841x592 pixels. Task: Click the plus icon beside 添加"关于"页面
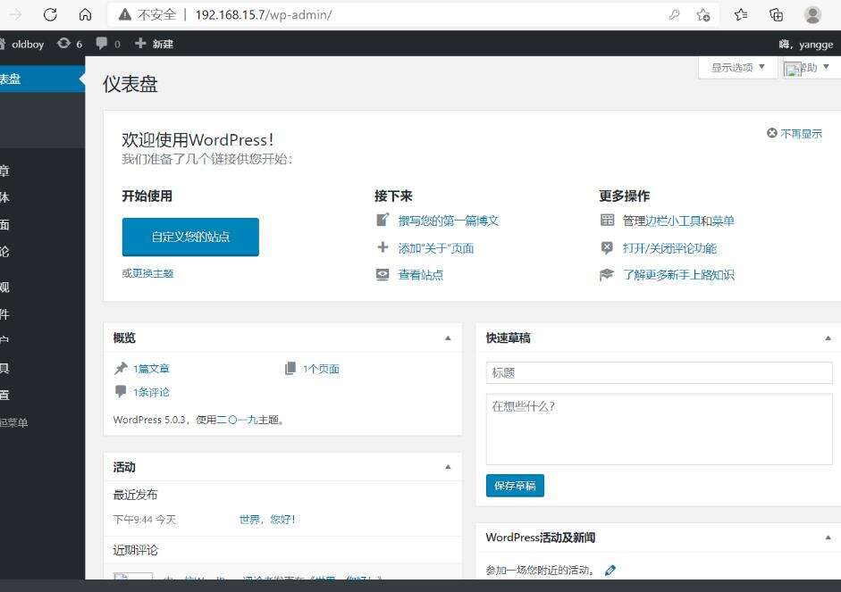pos(383,247)
